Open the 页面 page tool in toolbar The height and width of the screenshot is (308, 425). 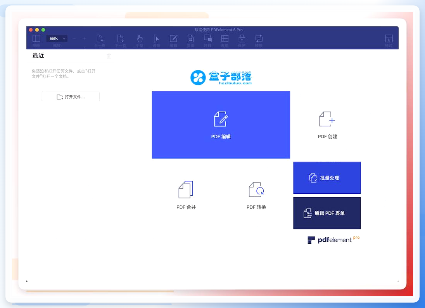[190, 38]
